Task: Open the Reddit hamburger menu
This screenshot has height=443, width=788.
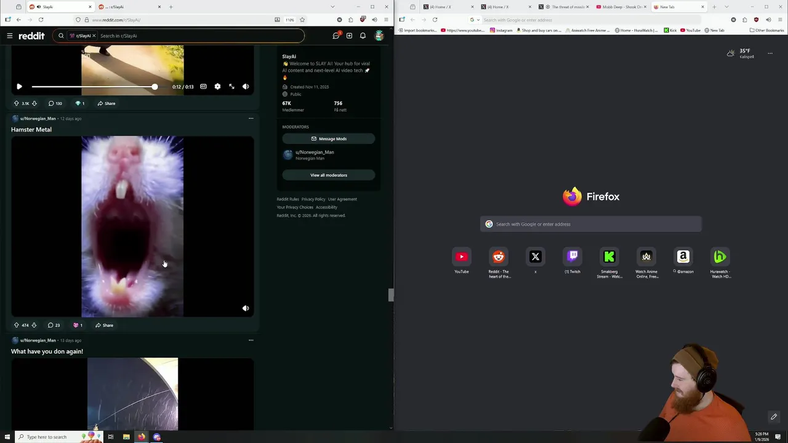Action: pos(10,36)
